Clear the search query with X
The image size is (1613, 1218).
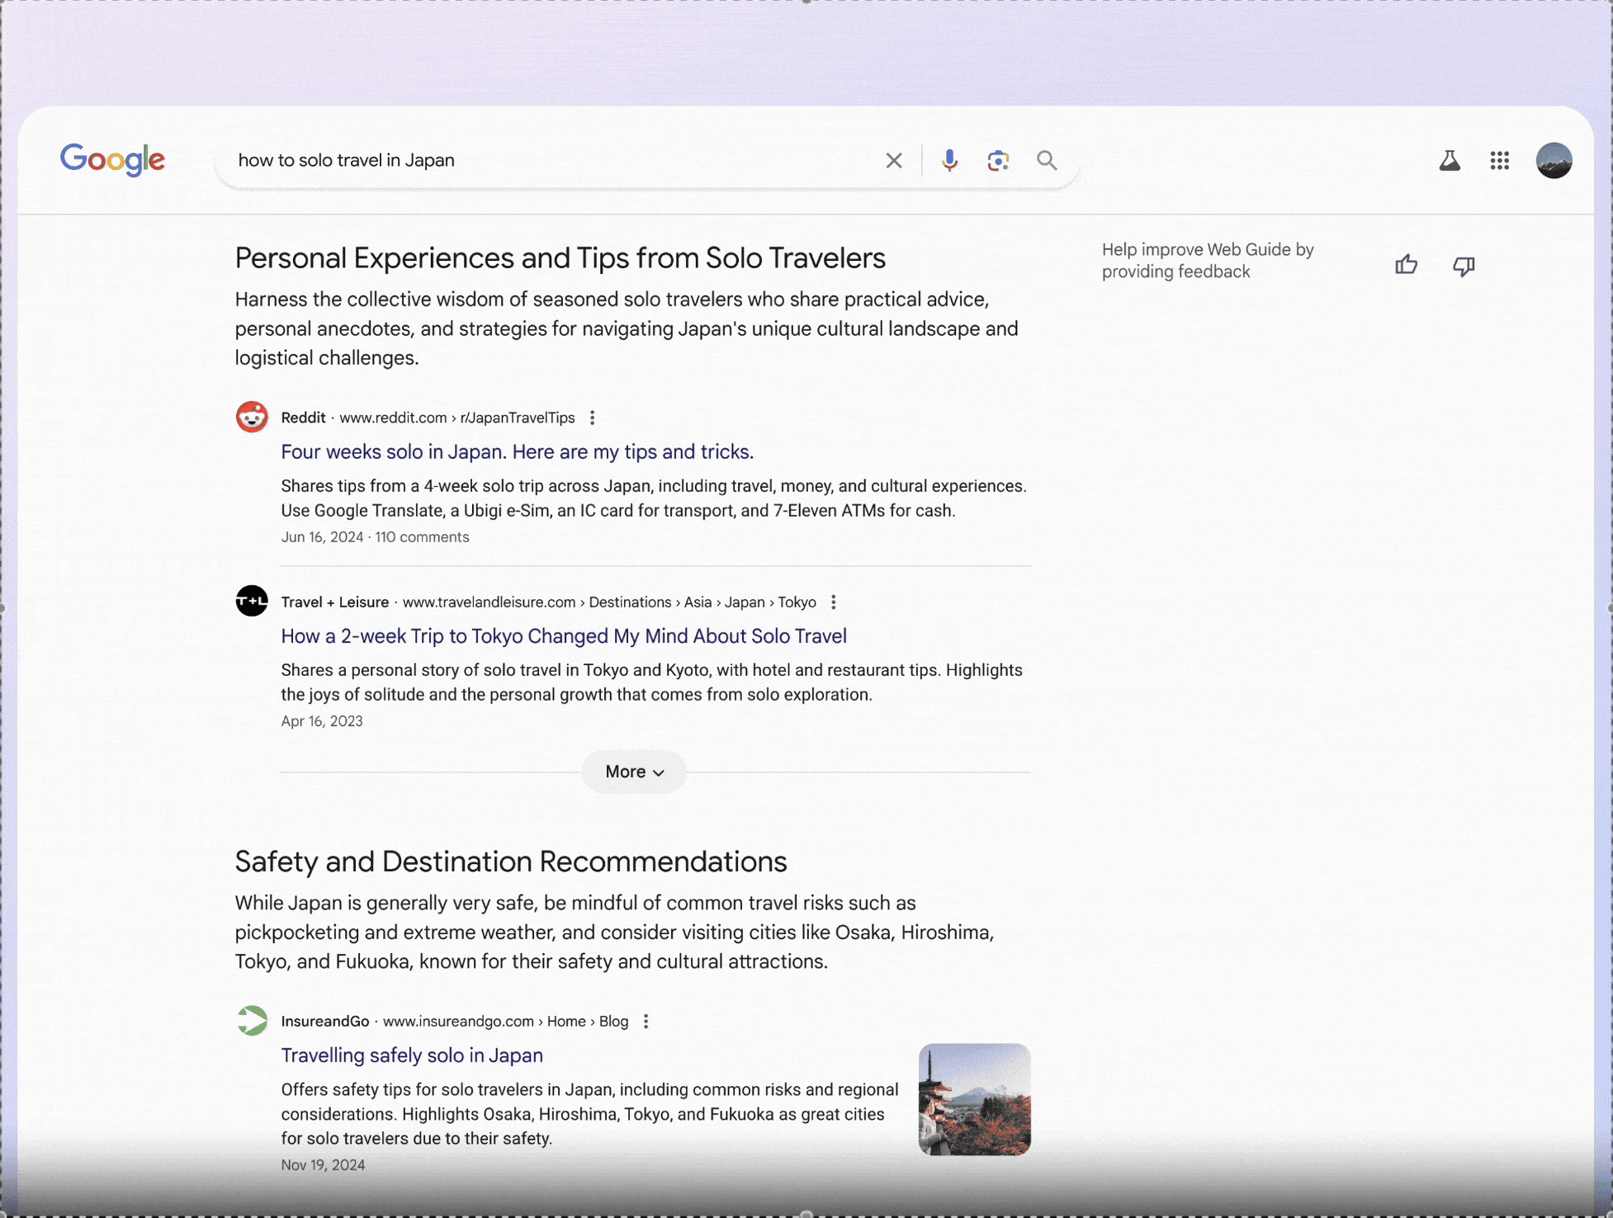(x=894, y=160)
